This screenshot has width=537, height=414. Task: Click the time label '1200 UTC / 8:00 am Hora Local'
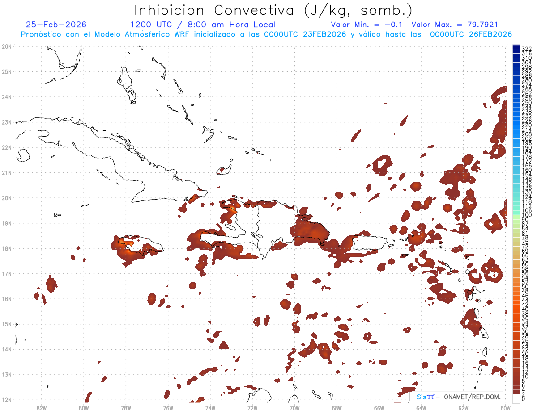click(x=203, y=25)
